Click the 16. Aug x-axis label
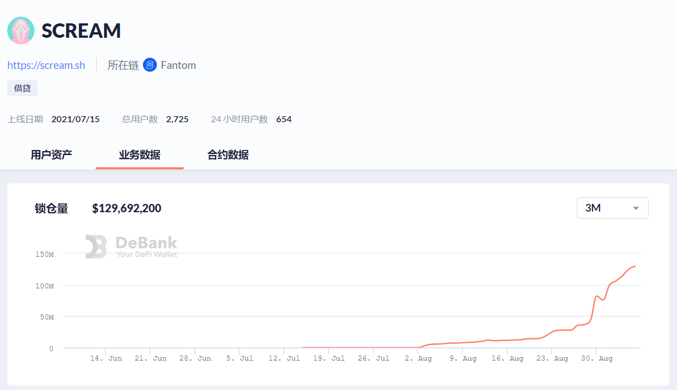This screenshot has width=677, height=390. pos(507,358)
